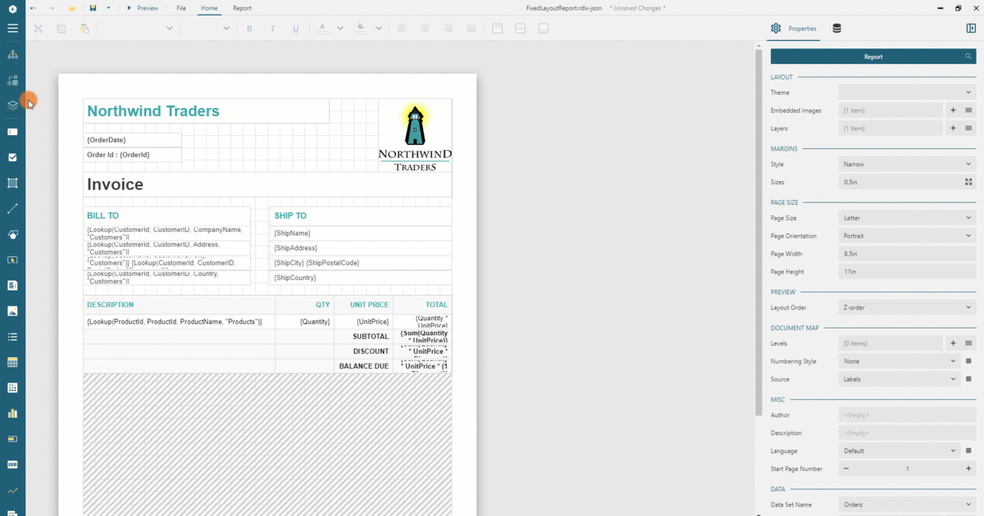
Task: Switch to the Report tab
Action: [x=242, y=8]
